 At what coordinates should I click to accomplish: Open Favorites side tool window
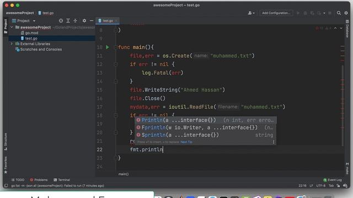[6, 165]
